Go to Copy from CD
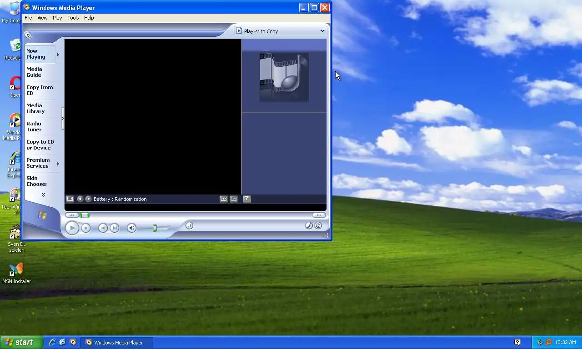The image size is (582, 349). [40, 90]
